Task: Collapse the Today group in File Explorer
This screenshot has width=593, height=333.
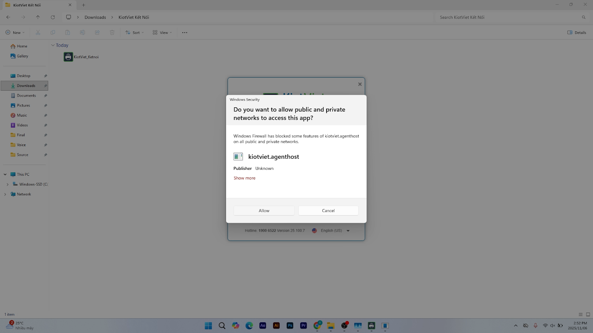Action: (x=53, y=45)
